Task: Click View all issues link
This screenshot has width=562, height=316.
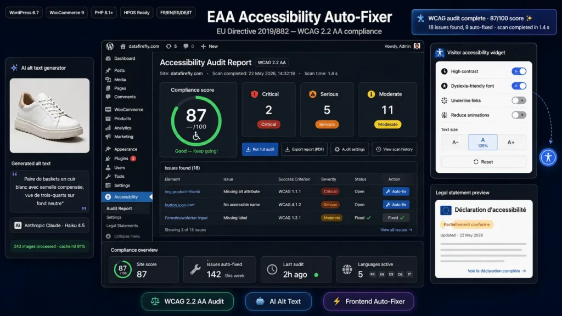Action: [396, 230]
